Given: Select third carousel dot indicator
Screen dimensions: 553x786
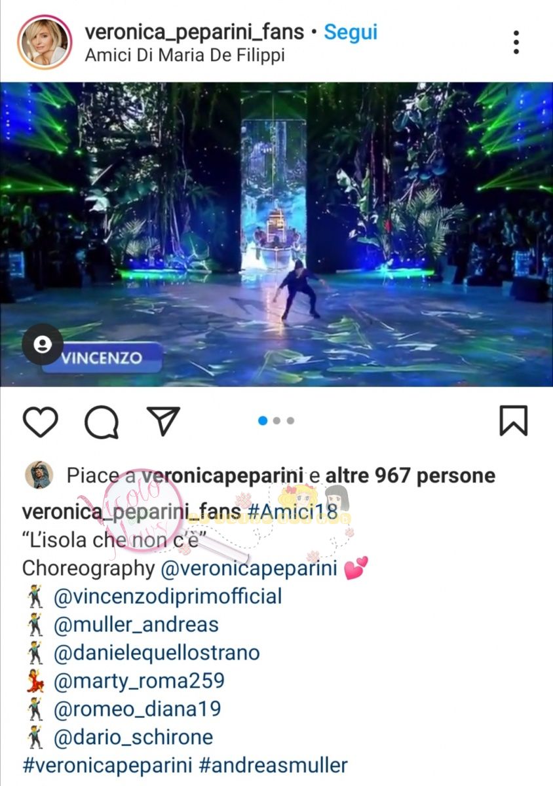Looking at the screenshot, I should [290, 421].
